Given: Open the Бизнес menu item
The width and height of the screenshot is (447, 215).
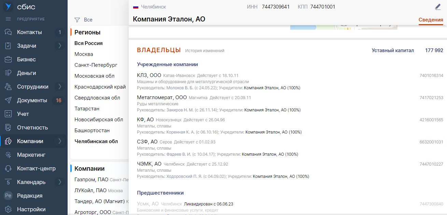Looking at the screenshot, I should [26, 59].
